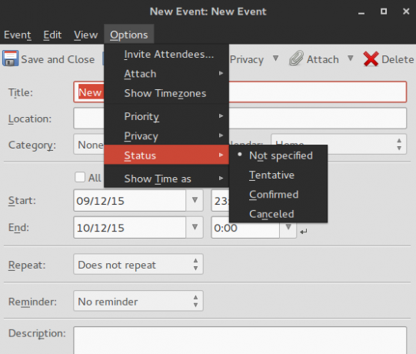The image size is (416, 354).
Task: Open the Repeat dropdown
Action: click(138, 264)
